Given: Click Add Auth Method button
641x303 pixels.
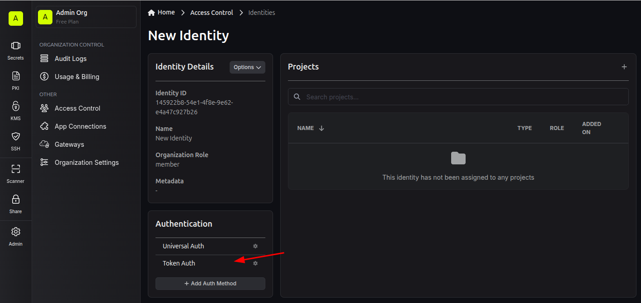Looking at the screenshot, I should point(210,284).
